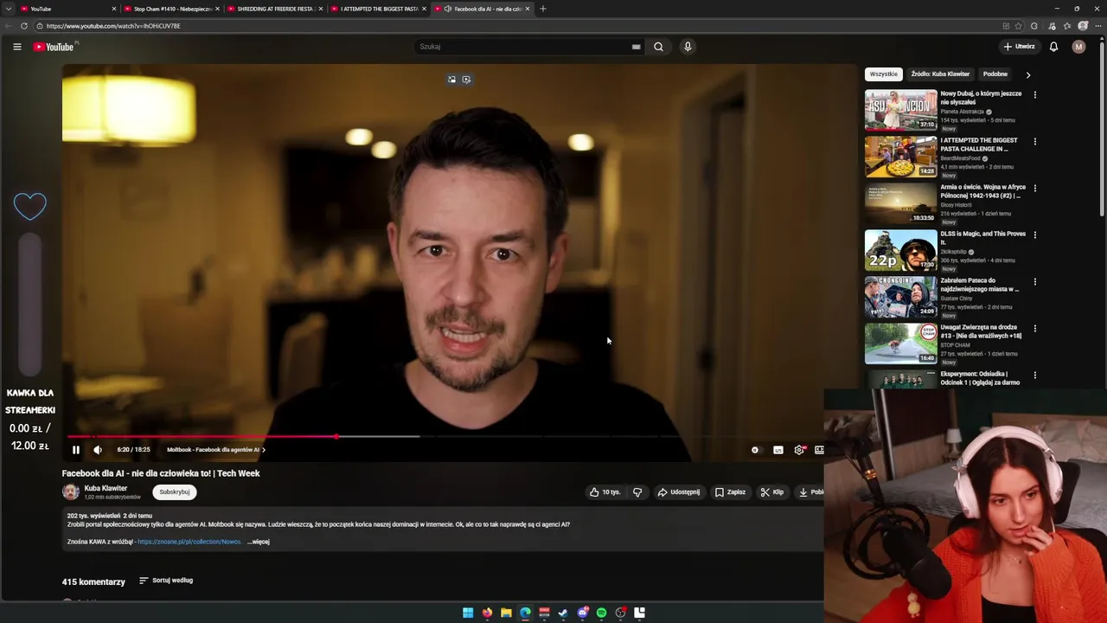Switch to Stop Cham #1410 tab

171,9
